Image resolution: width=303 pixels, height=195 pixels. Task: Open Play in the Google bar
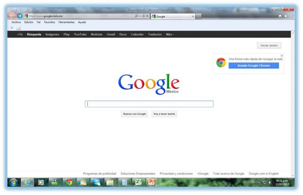point(67,34)
